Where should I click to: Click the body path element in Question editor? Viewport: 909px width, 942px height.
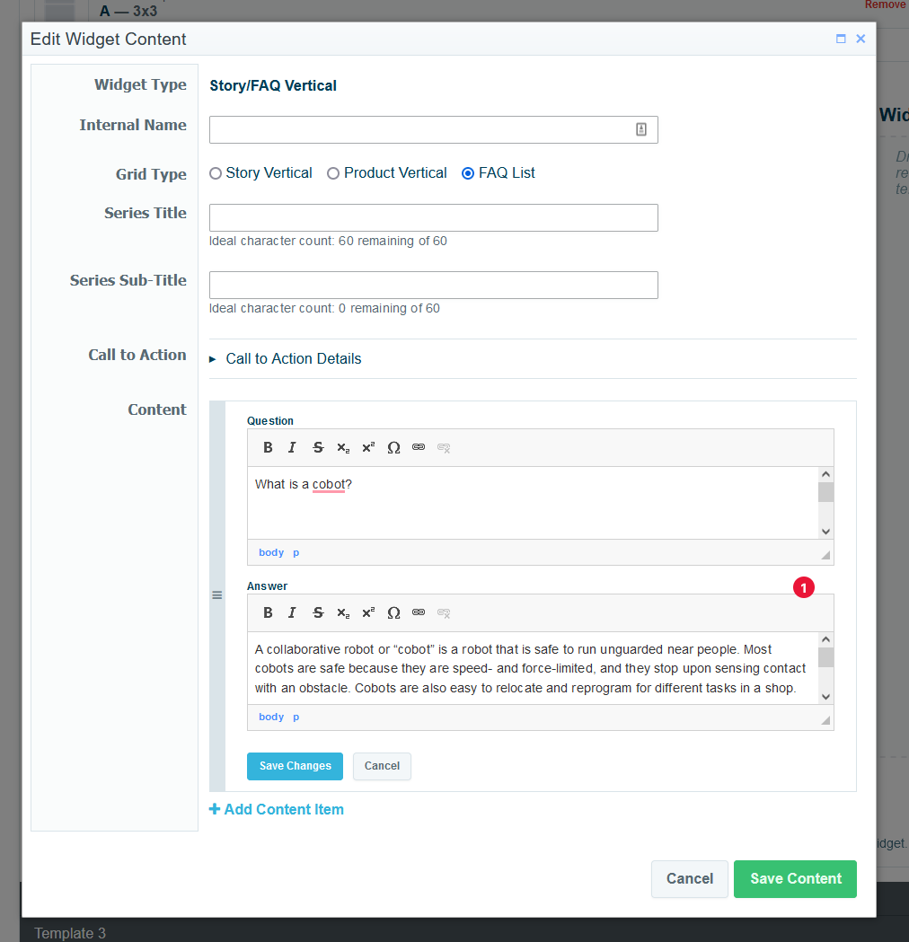pos(271,552)
